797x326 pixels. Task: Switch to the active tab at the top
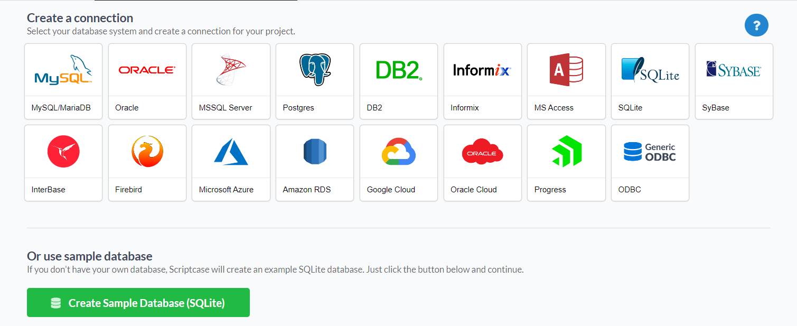[x=195, y=2]
